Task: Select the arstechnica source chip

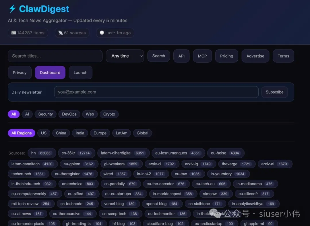Action: click(x=78, y=184)
